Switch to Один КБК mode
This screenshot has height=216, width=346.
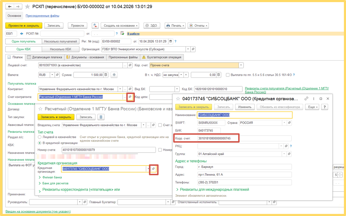[x=24, y=49]
